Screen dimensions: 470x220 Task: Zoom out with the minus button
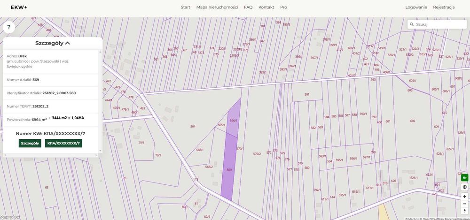pos(465,204)
